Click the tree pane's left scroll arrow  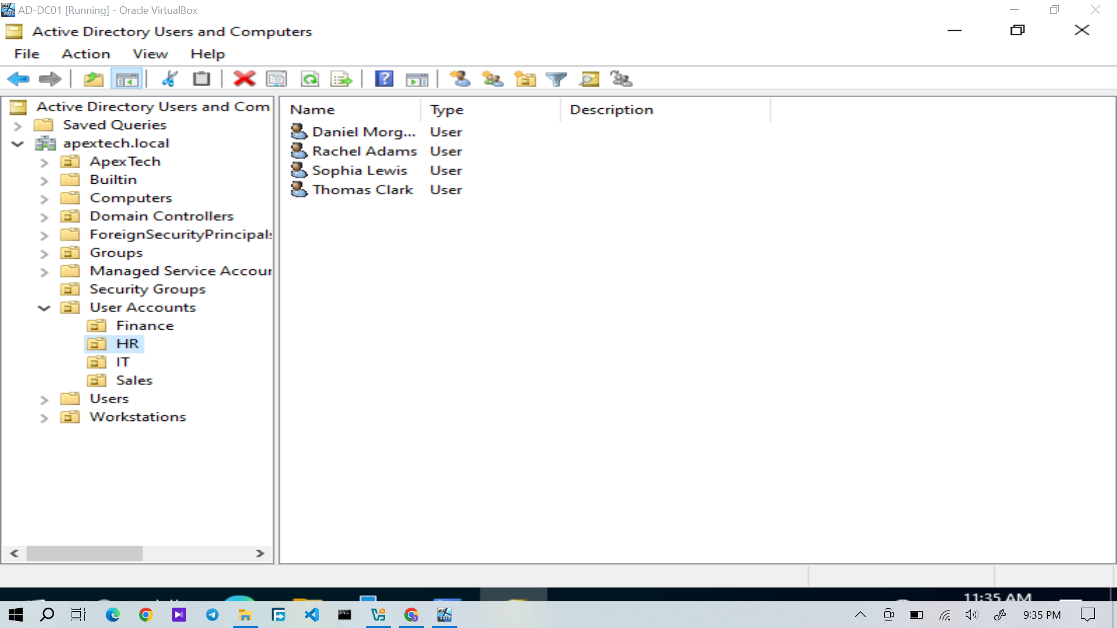click(15, 554)
